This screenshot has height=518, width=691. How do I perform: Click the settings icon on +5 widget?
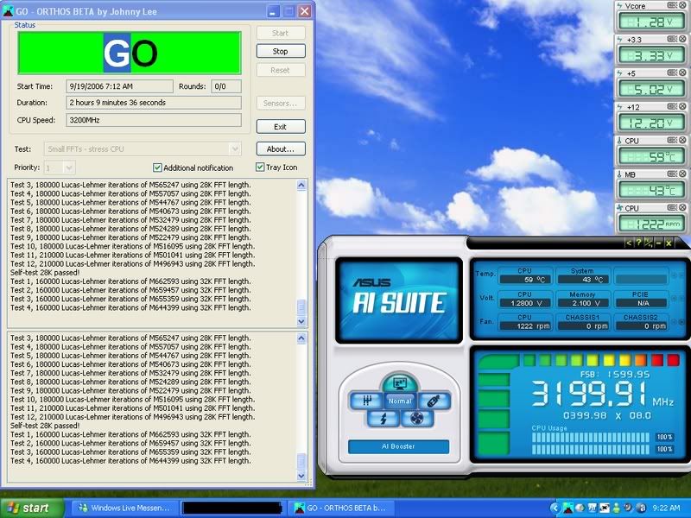click(x=672, y=73)
